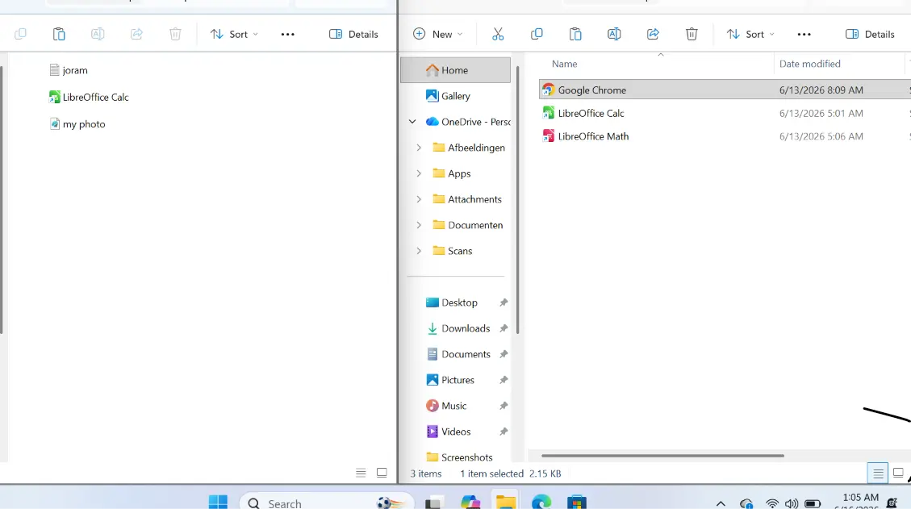Click the Copy icon in right window toolbar
The height and width of the screenshot is (509, 911).
(537, 34)
